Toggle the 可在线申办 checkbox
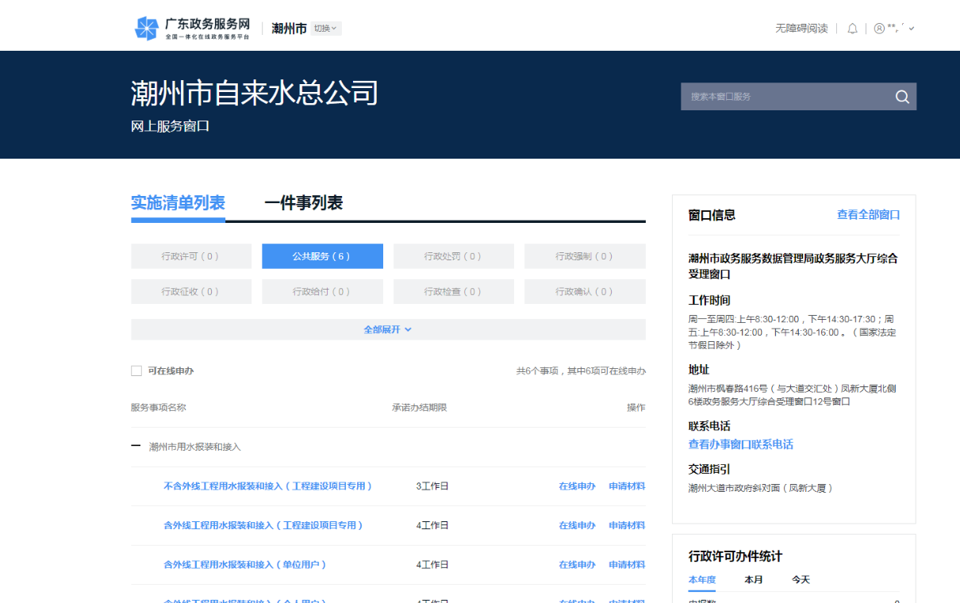 pos(136,371)
